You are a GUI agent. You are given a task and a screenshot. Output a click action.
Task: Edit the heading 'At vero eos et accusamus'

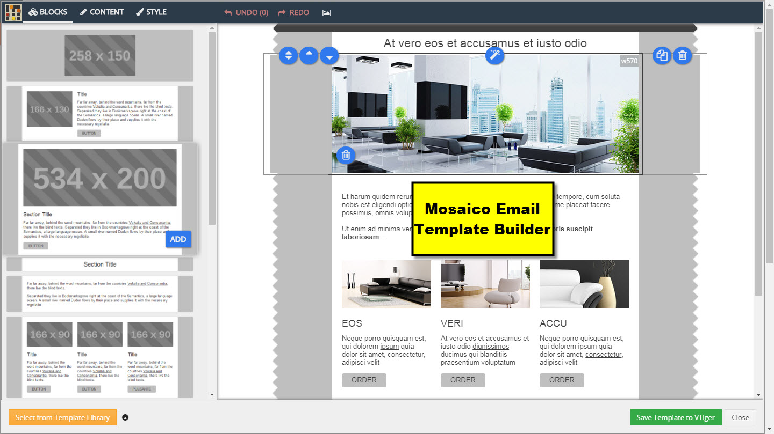click(x=485, y=43)
